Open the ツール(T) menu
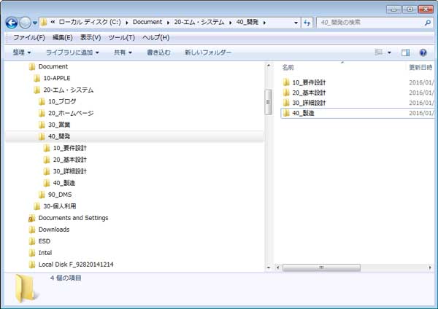438x309 pixels. pos(122,37)
